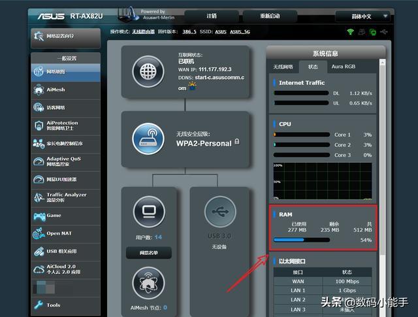Open the Game controller icon

[x=39, y=216]
